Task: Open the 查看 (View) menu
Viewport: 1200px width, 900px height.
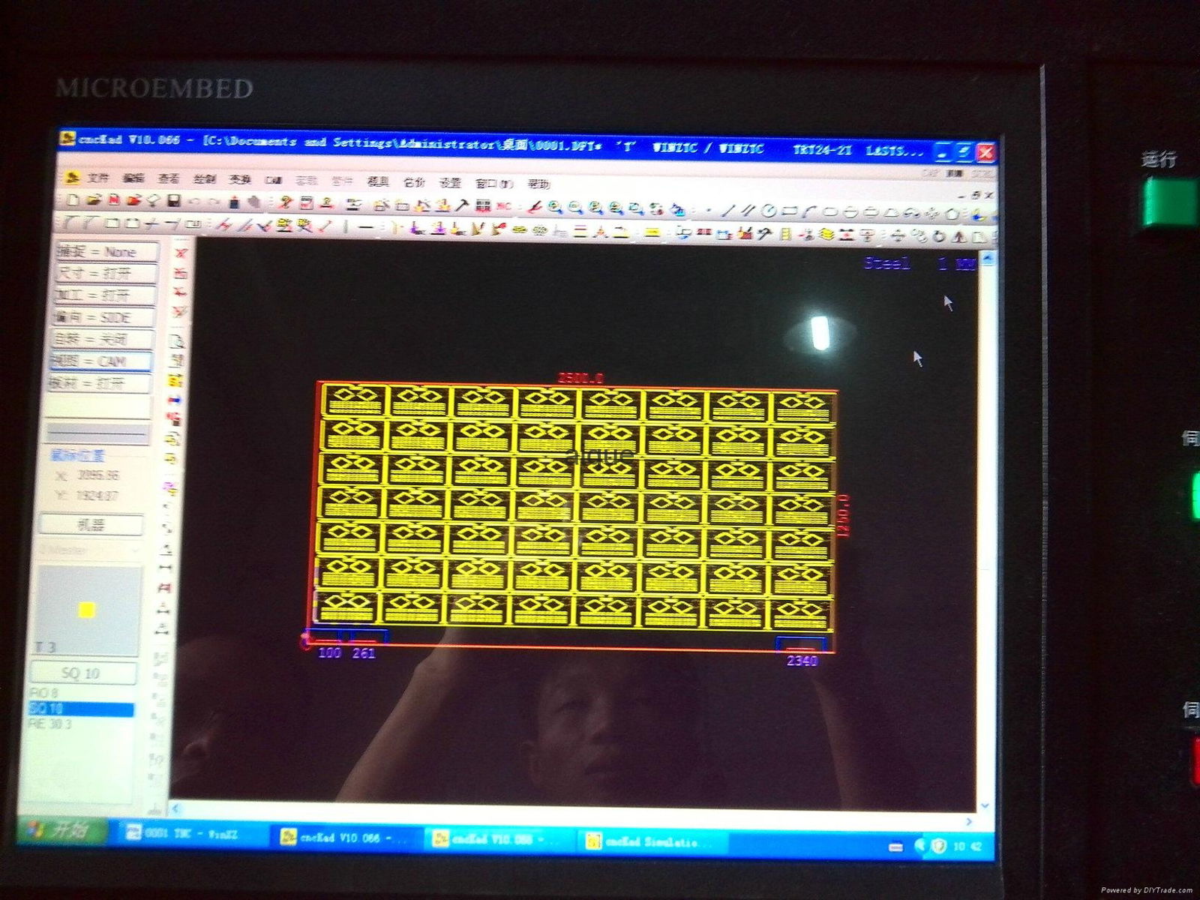Action: tap(168, 179)
